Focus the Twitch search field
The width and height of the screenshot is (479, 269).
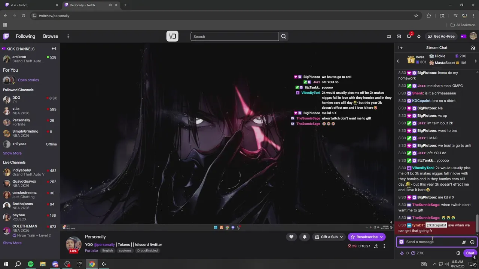[235, 36]
